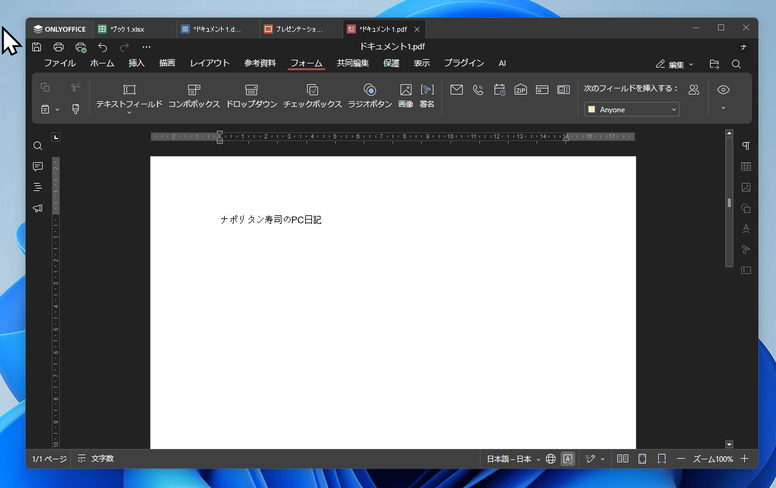Switch to the ブック1.xlsx document tab

(x=136, y=29)
